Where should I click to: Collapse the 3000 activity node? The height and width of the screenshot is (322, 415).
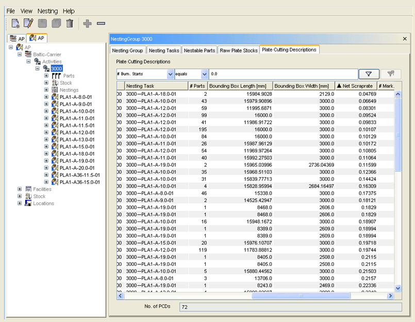tap(38, 69)
